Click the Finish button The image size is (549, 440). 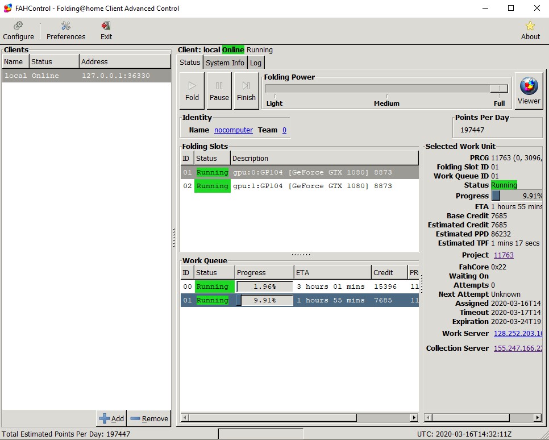tap(246, 91)
